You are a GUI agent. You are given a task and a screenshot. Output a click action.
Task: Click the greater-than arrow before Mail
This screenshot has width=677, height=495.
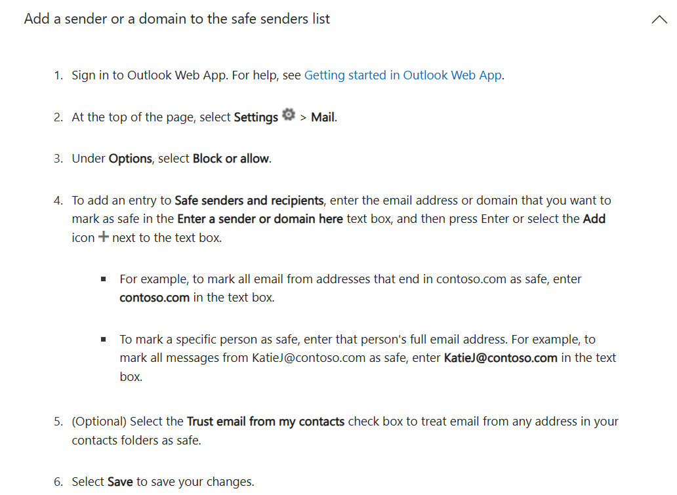click(303, 118)
